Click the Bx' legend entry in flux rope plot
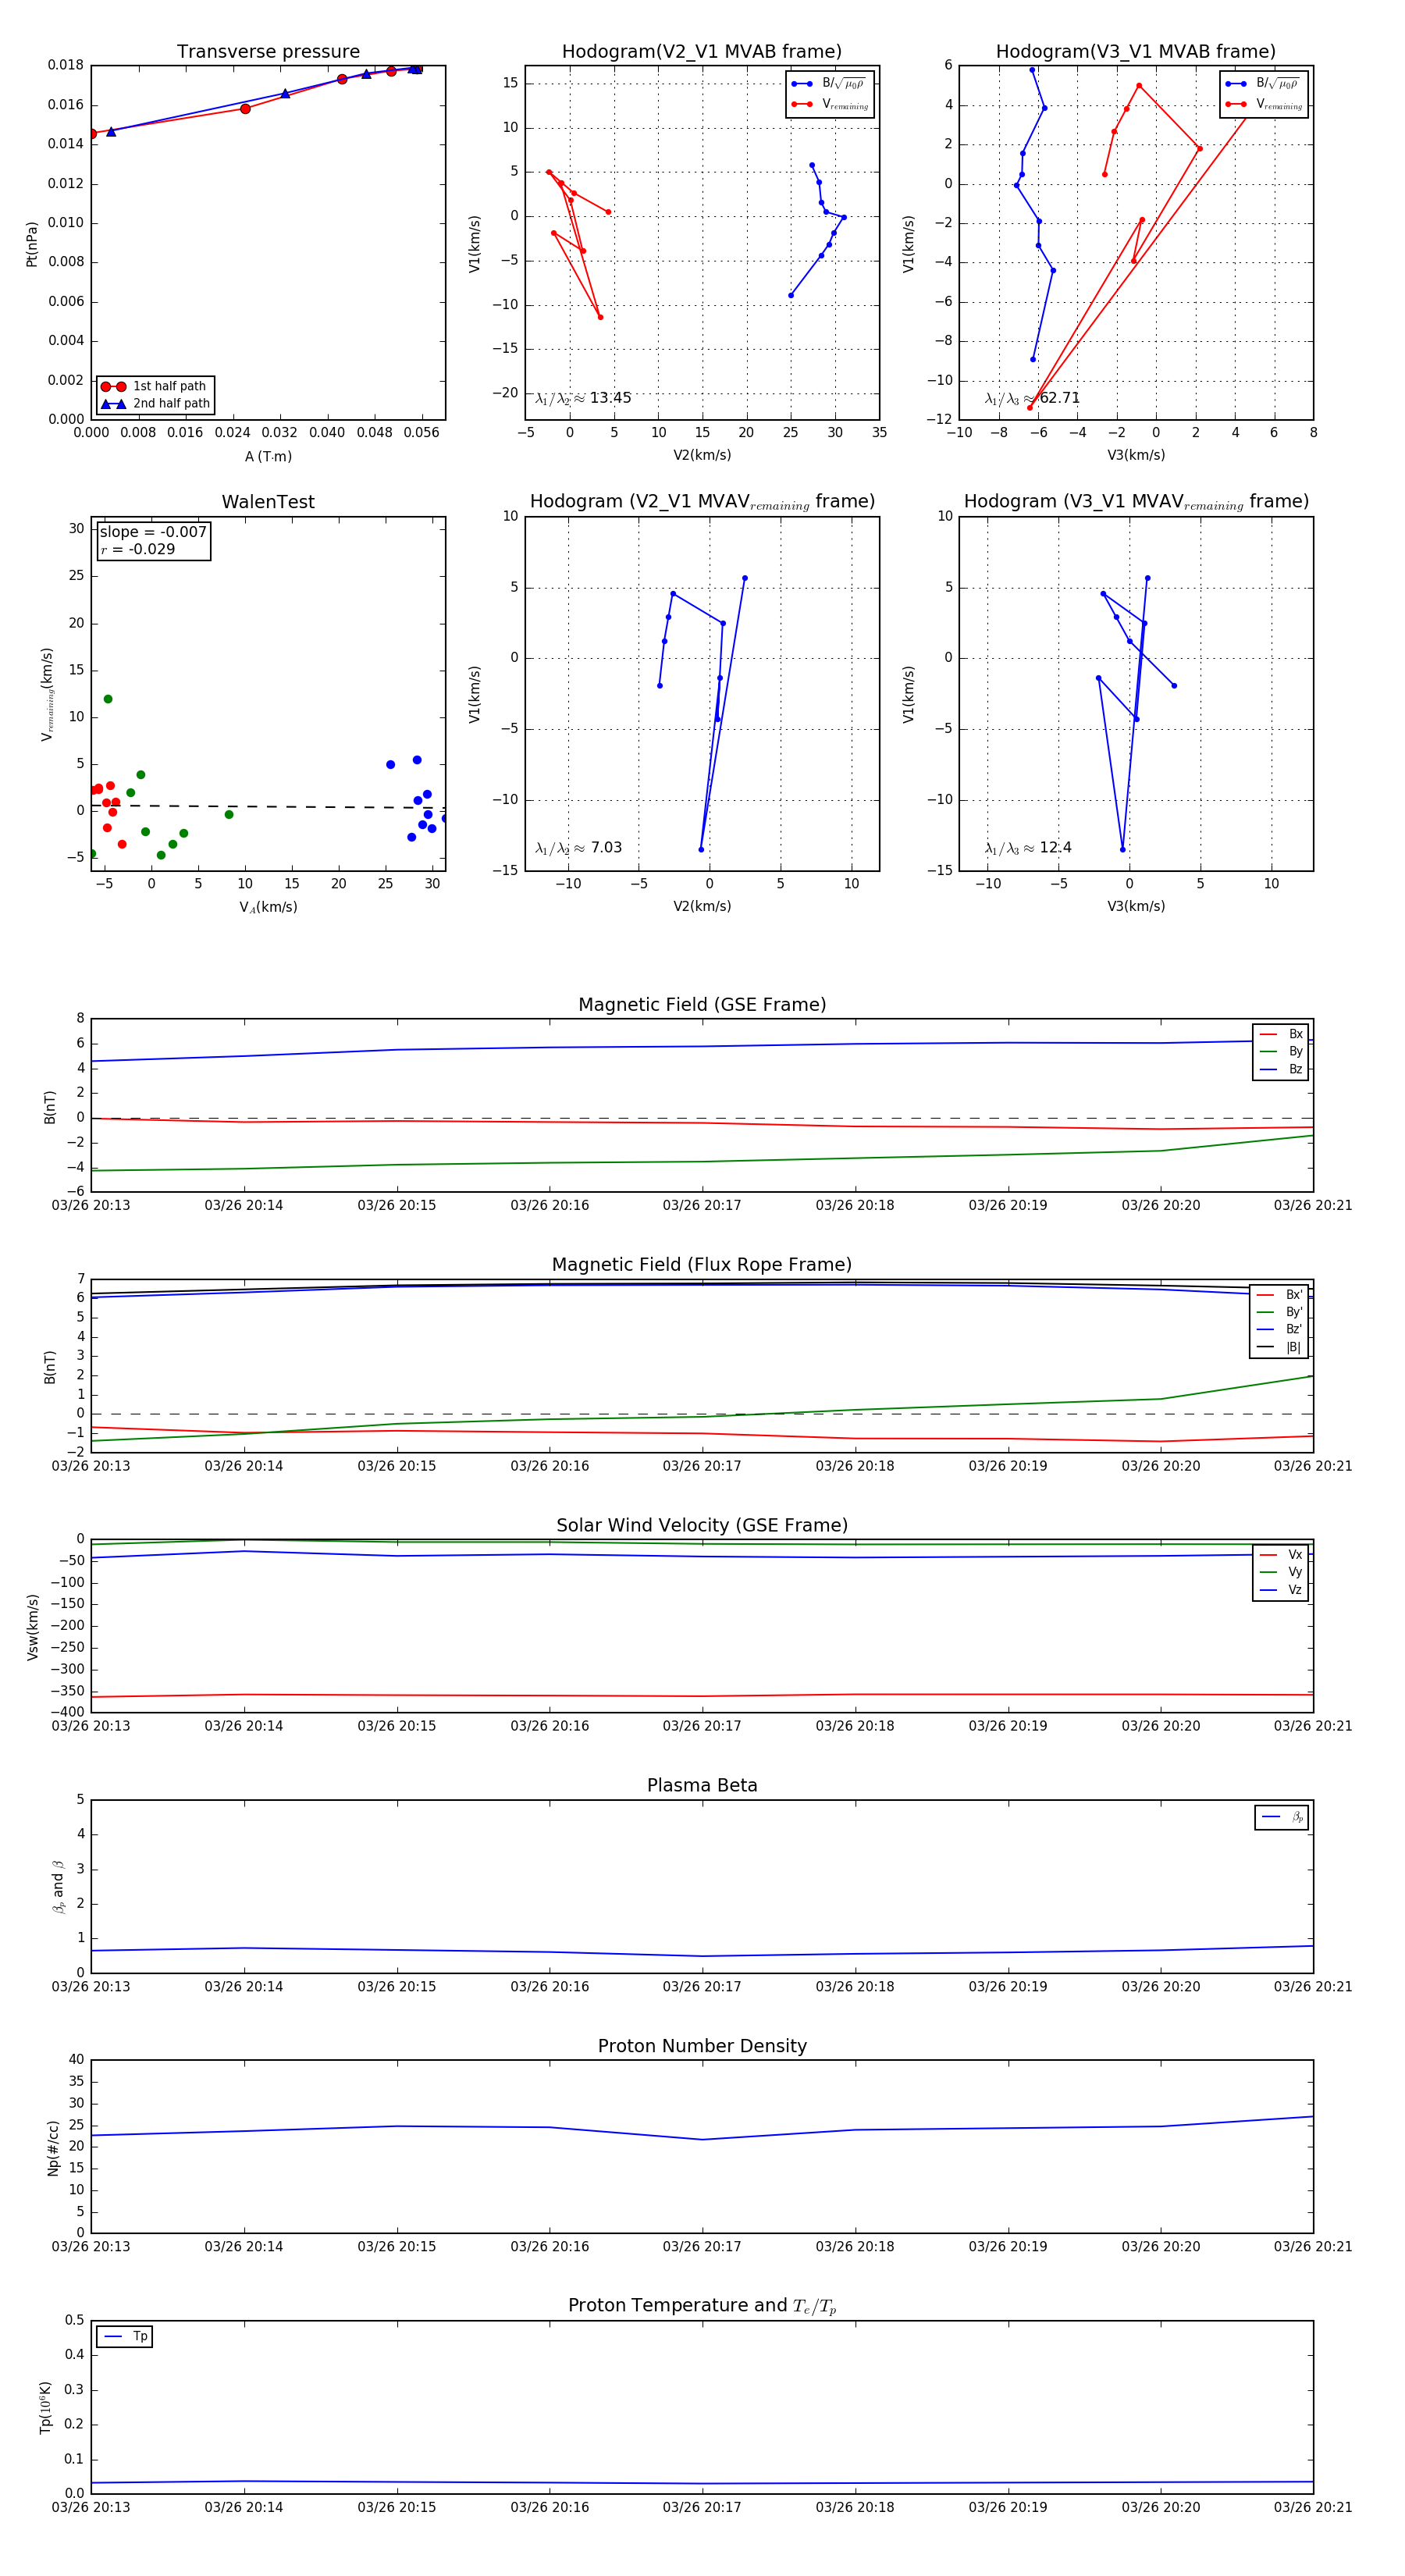This screenshot has width=1405, height=2576. [x=1280, y=1295]
